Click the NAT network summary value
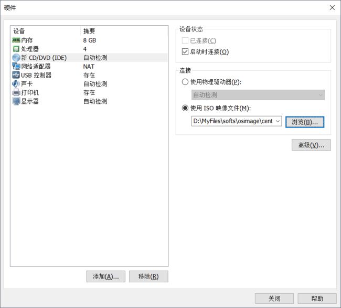Screen dimensions: 341x308 (x=89, y=66)
